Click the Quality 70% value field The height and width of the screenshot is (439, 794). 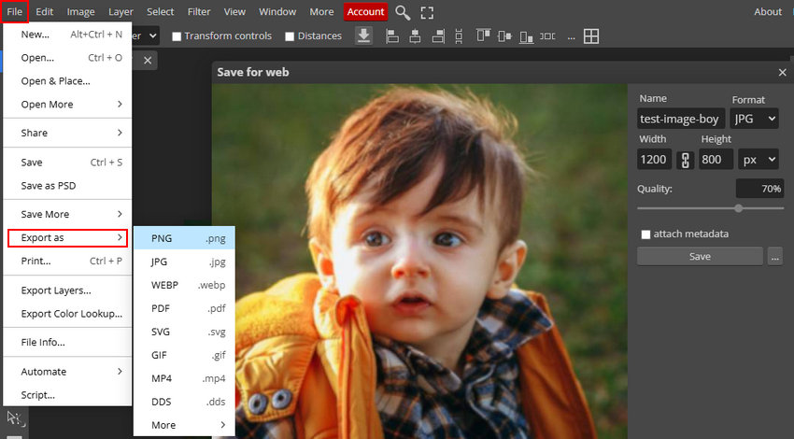point(759,189)
